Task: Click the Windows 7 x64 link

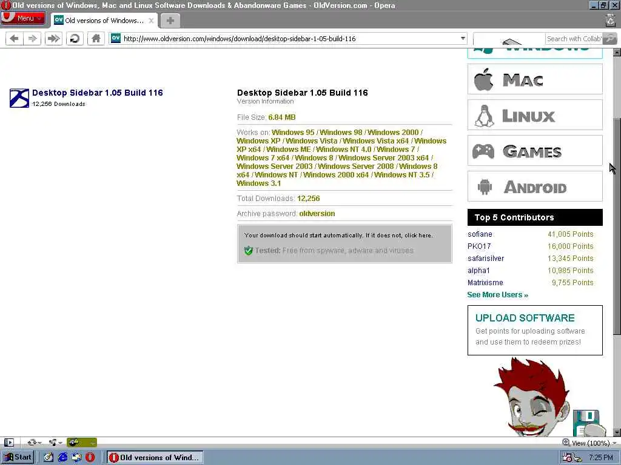Action: tap(263, 158)
